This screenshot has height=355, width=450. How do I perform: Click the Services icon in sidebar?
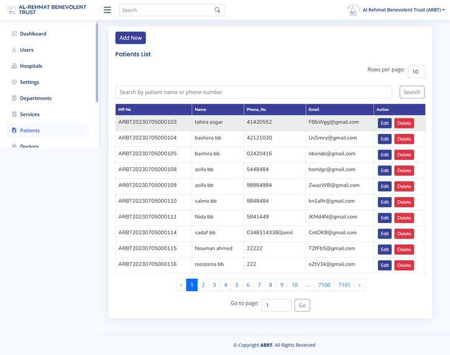tap(14, 115)
